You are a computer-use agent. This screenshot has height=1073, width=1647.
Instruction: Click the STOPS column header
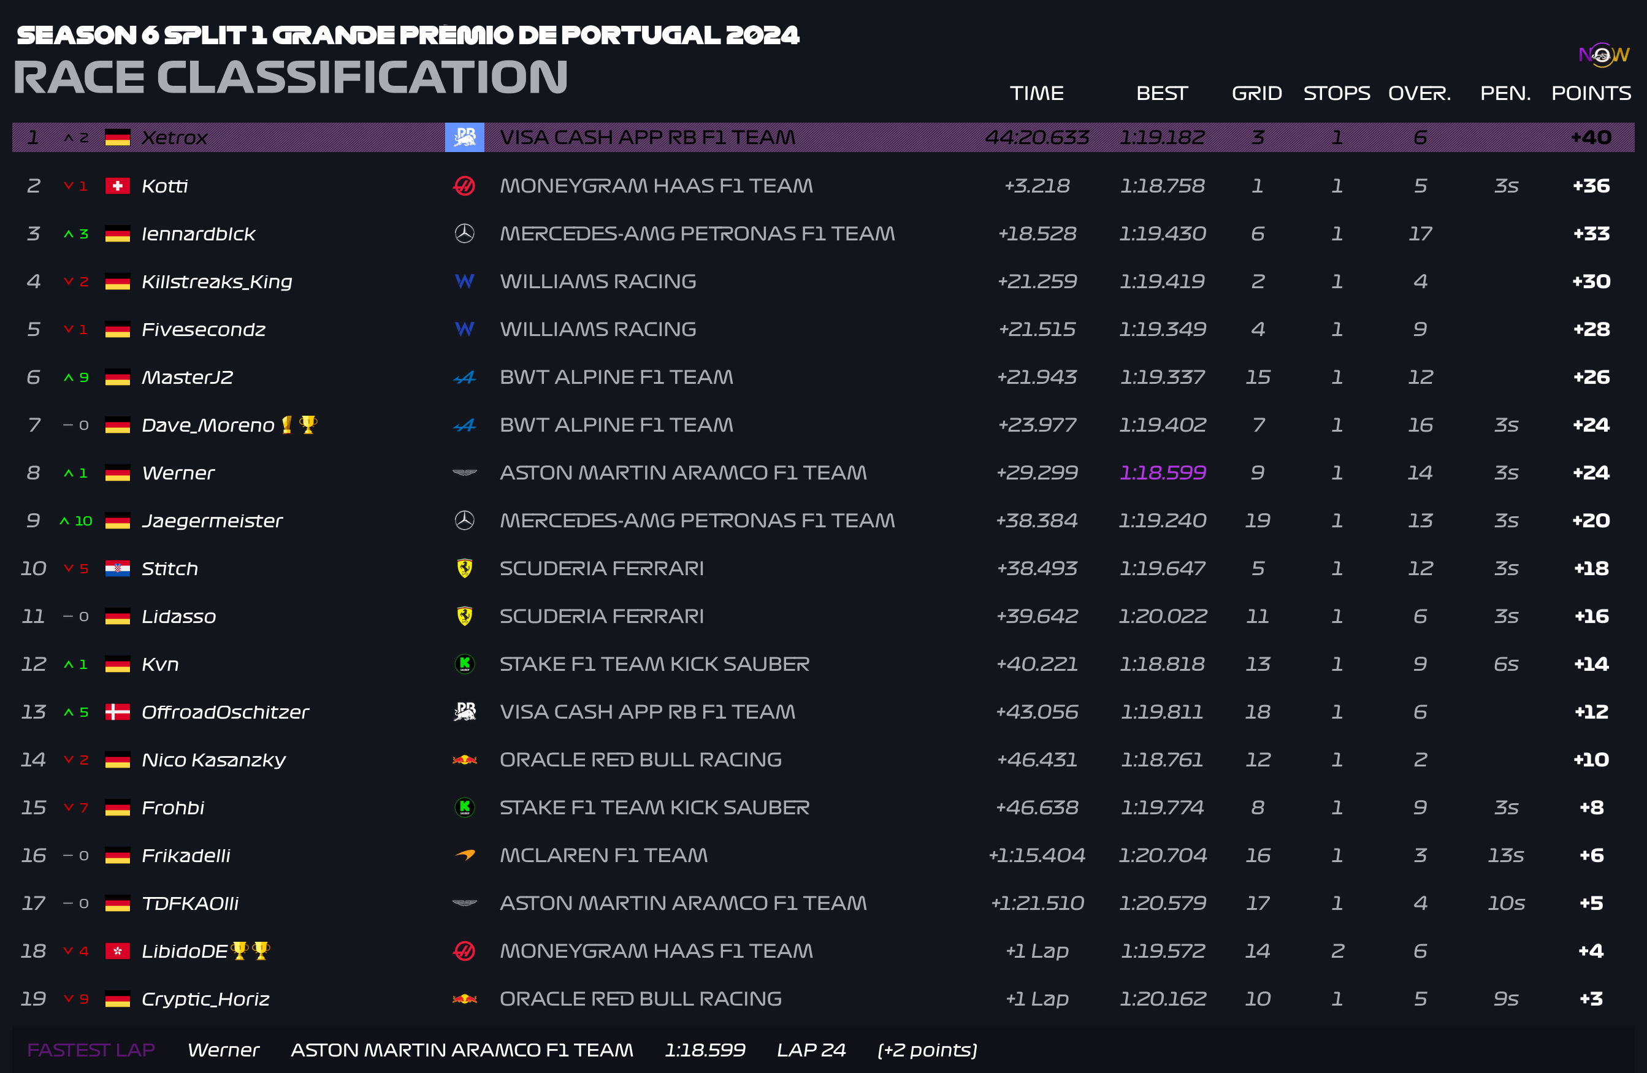[1336, 93]
